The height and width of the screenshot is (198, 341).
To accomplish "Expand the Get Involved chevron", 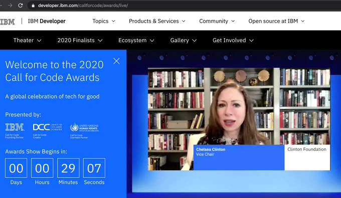I will coord(251,41).
